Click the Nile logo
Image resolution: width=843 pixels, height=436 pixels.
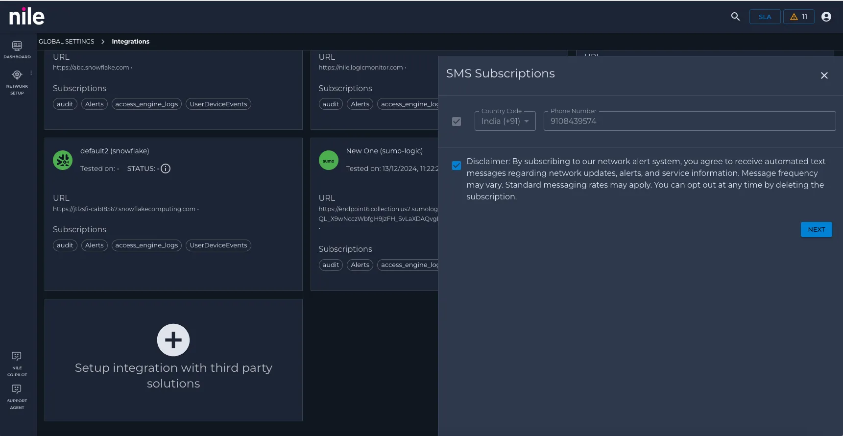(x=27, y=17)
